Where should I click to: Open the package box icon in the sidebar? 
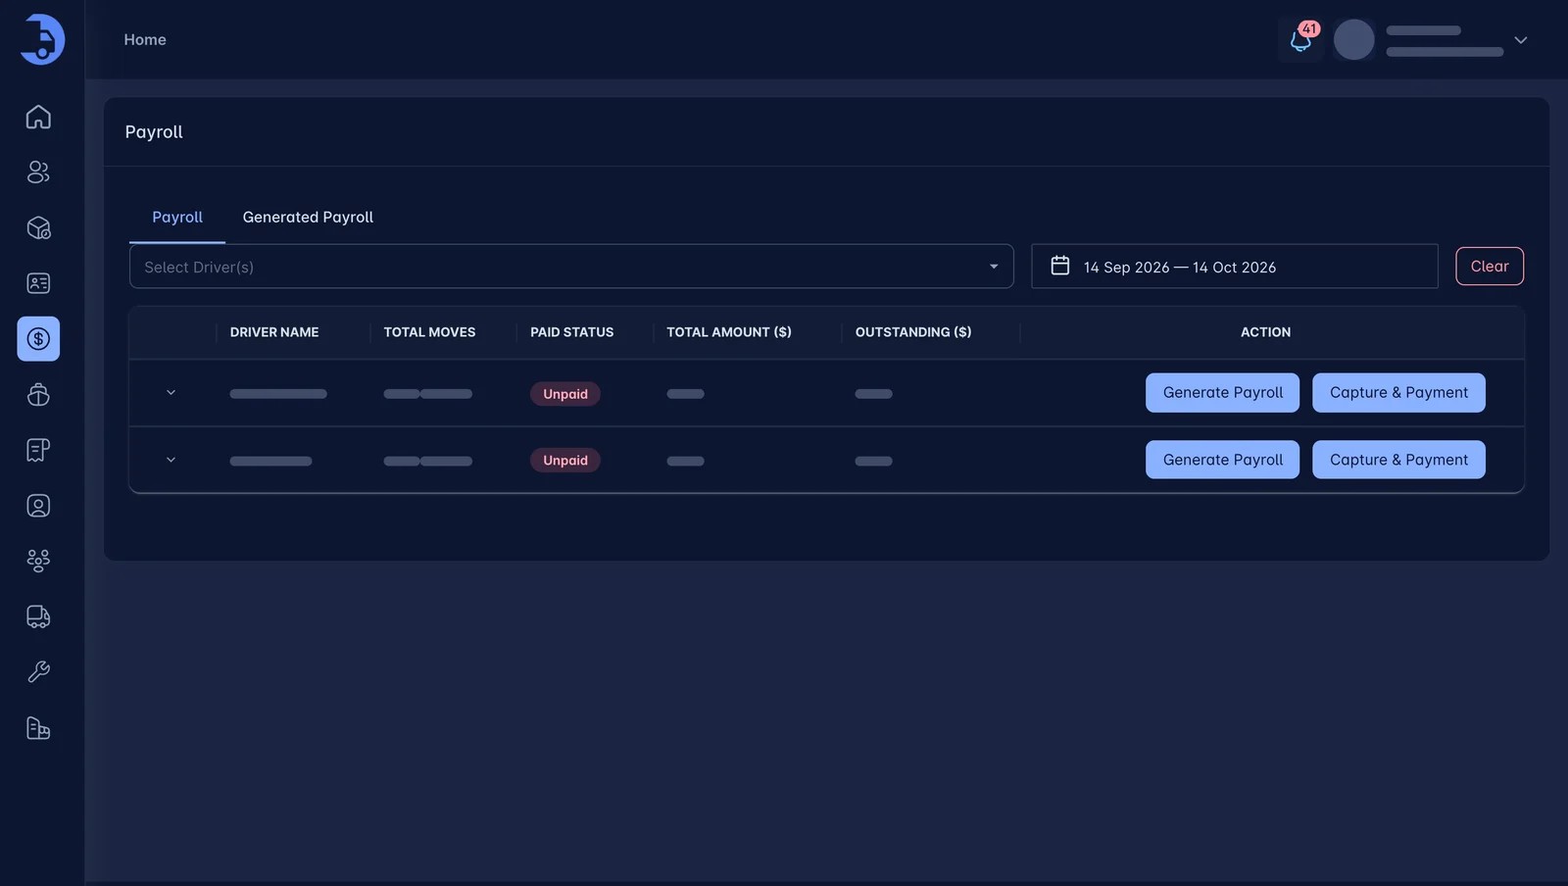(38, 227)
